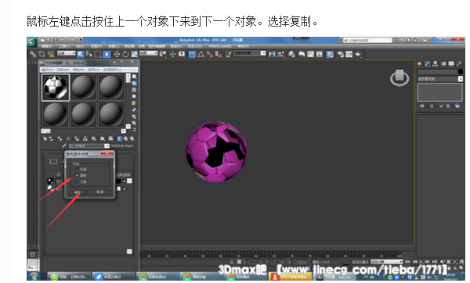
Task: Click the Mirror tool in main toolbar
Action: pos(272,54)
